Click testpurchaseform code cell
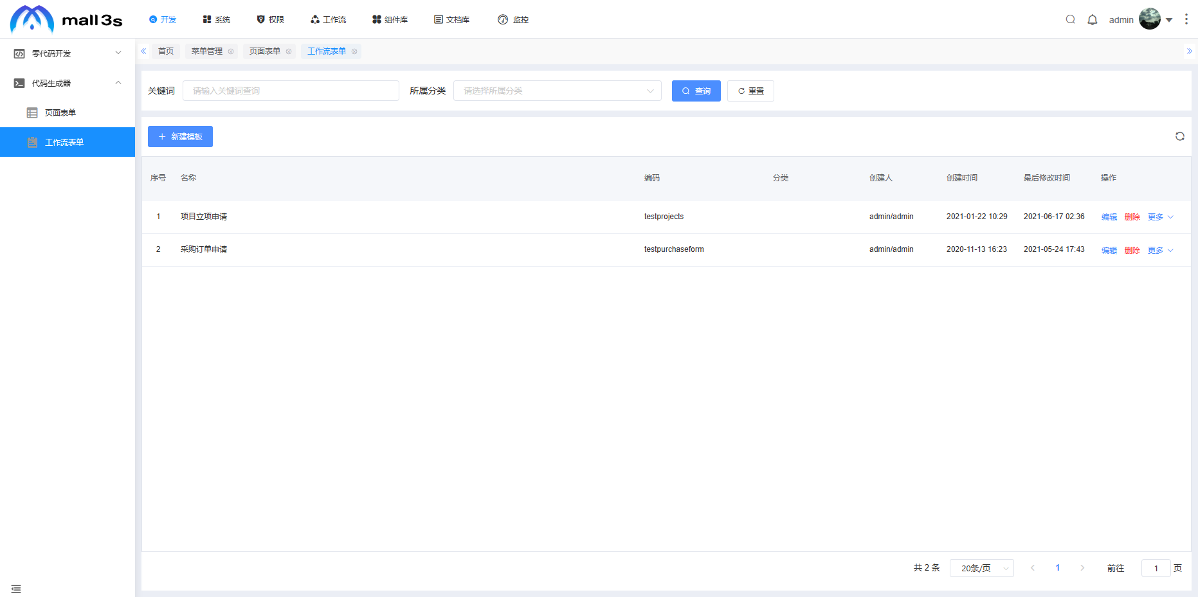The image size is (1198, 597). [674, 249]
